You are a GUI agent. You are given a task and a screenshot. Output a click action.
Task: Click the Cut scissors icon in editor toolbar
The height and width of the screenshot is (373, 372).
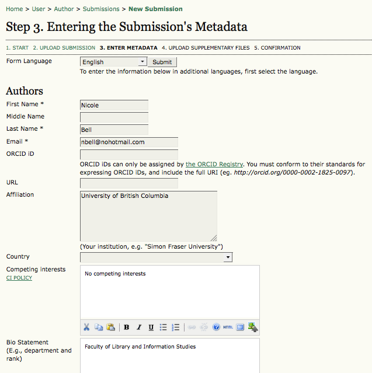[86, 327]
